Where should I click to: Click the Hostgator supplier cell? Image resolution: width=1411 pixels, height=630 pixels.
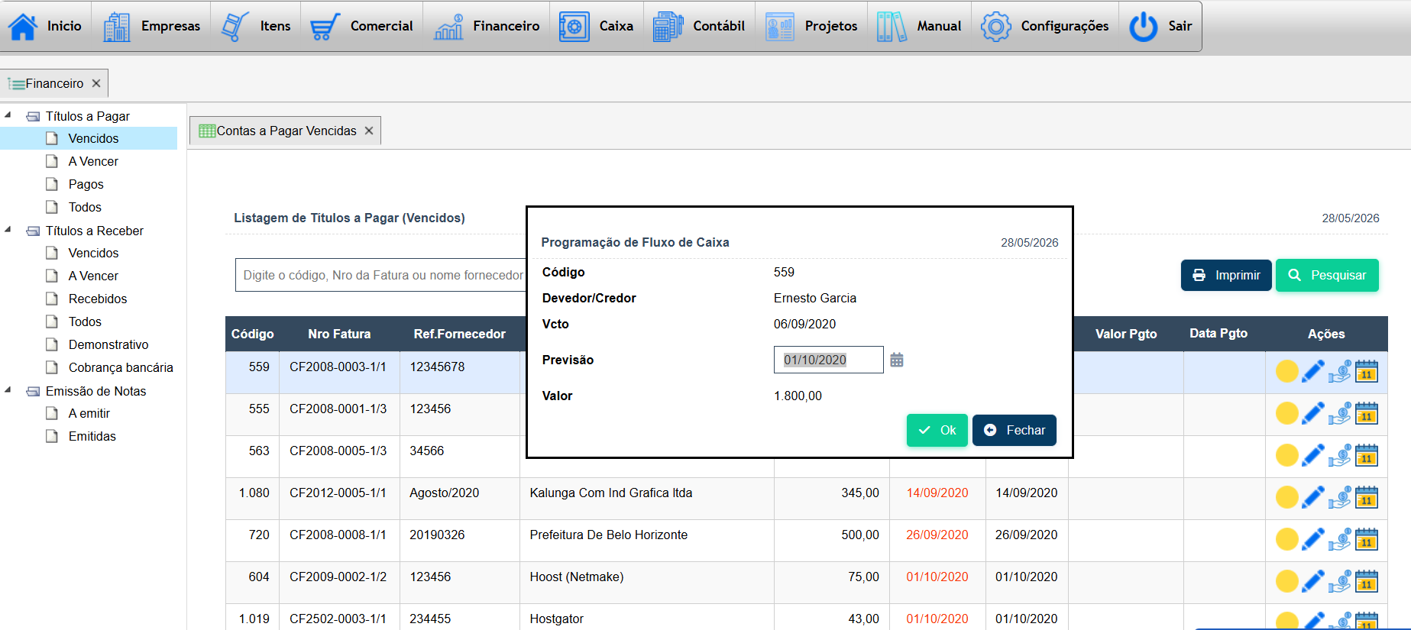click(646, 617)
